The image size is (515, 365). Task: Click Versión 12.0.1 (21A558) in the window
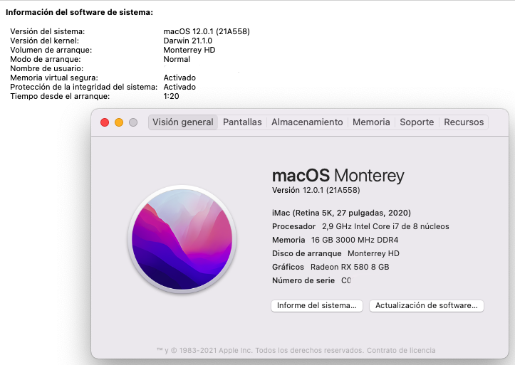[x=316, y=190]
